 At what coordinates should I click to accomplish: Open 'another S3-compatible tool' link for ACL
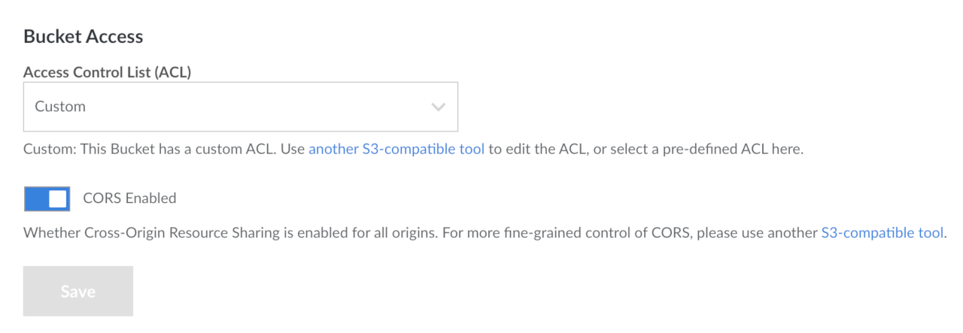coord(396,149)
